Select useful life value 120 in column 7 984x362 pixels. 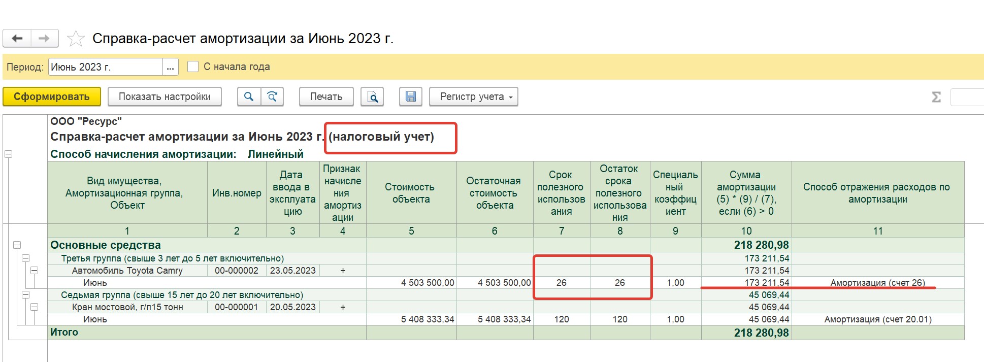point(562,319)
